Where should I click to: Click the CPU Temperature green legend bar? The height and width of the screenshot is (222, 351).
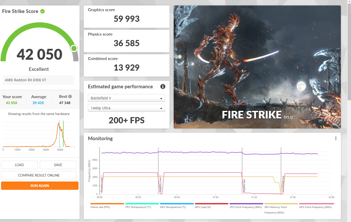(x=142, y=204)
